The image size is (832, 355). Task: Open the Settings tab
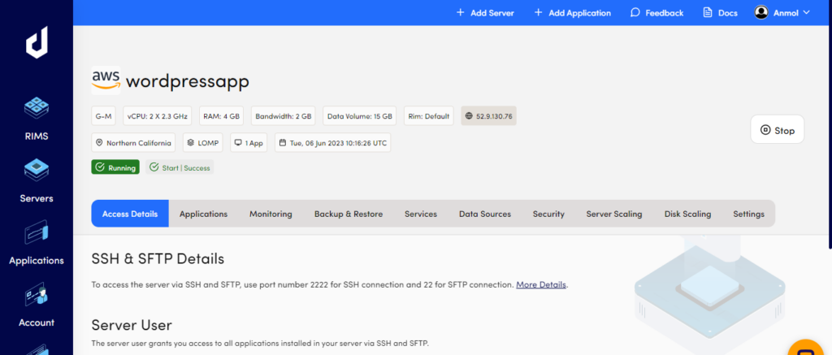[x=748, y=214]
